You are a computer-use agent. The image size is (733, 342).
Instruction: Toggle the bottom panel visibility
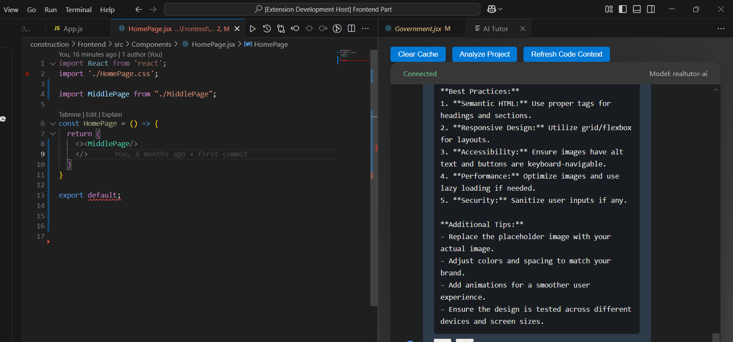pos(637,9)
